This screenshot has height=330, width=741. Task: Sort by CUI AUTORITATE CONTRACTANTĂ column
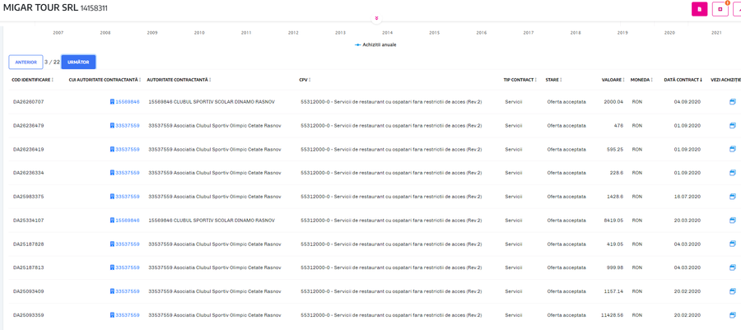[x=105, y=80]
